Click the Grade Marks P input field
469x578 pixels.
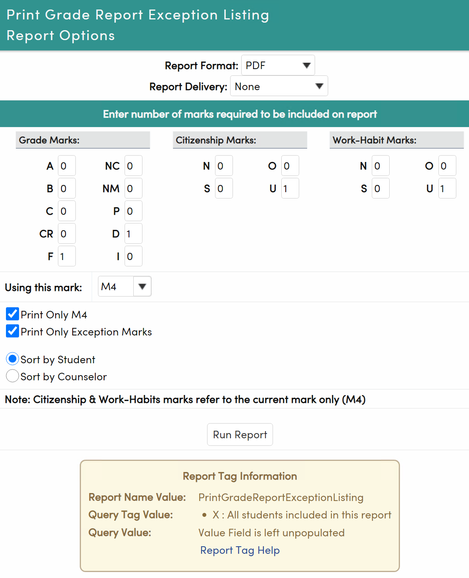(x=133, y=211)
